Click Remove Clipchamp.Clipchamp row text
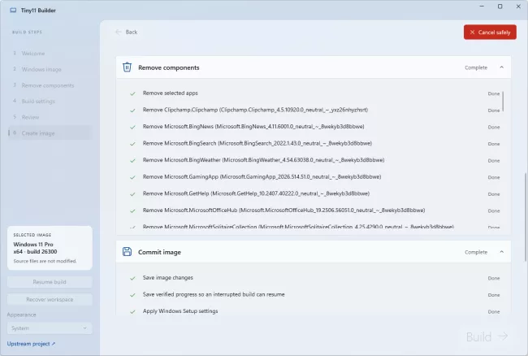 point(255,110)
